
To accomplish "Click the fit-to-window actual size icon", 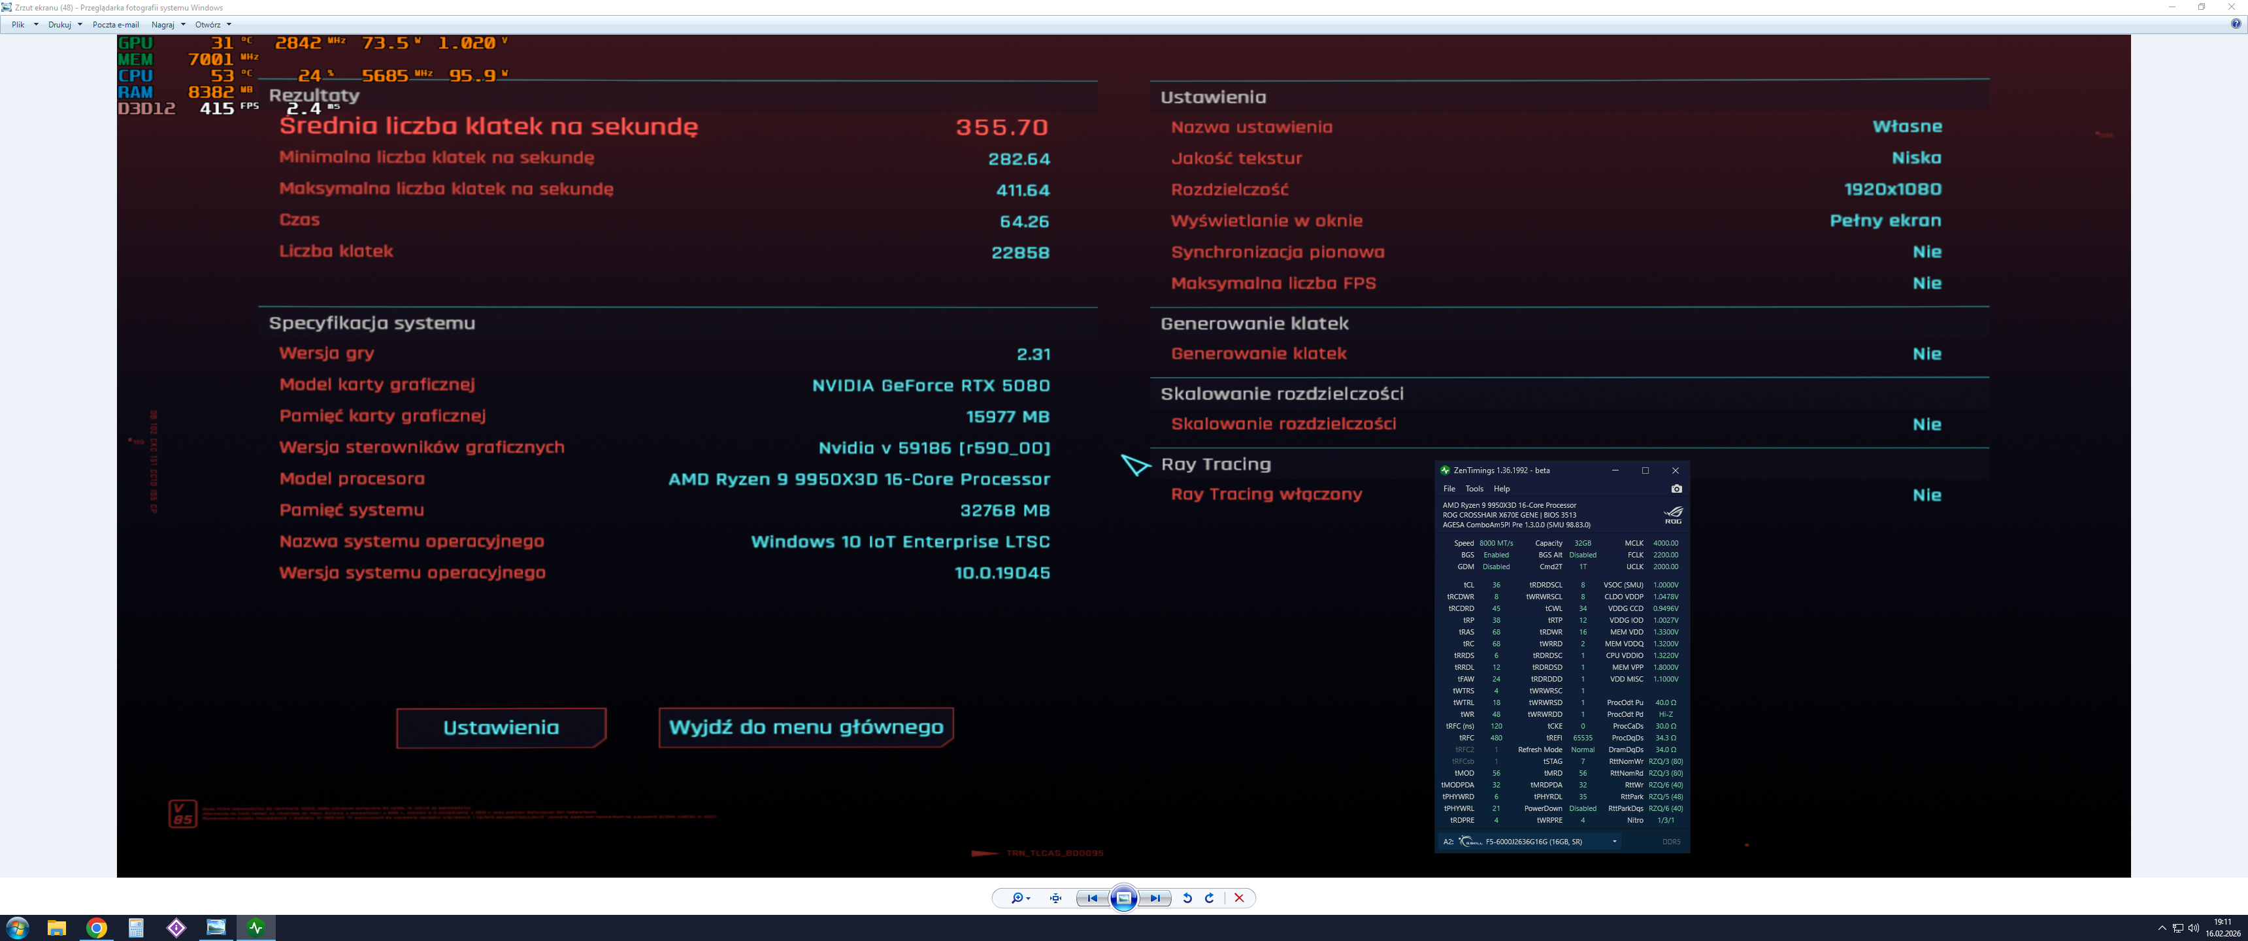I will [1056, 899].
